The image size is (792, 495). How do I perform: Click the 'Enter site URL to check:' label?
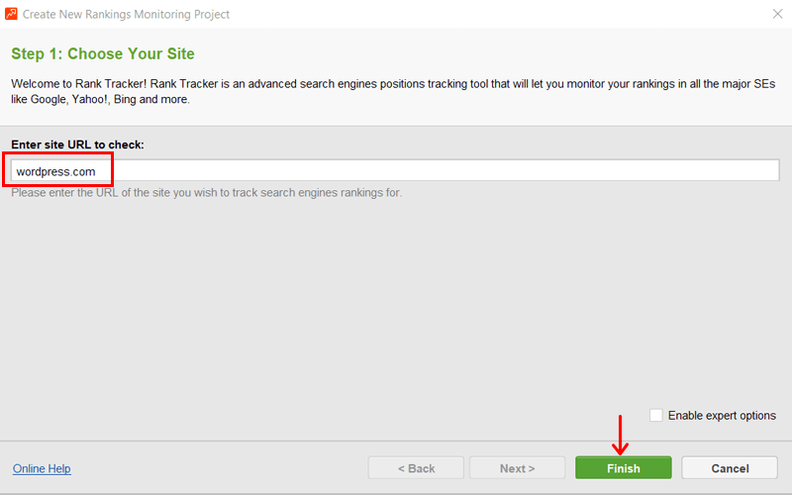(x=77, y=145)
